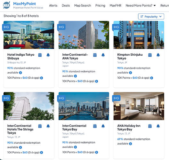The image size is (169, 160).
Task: Set alert bell for ANA Holiday Inn Tokyo Bay
Action: (x=158, y=126)
